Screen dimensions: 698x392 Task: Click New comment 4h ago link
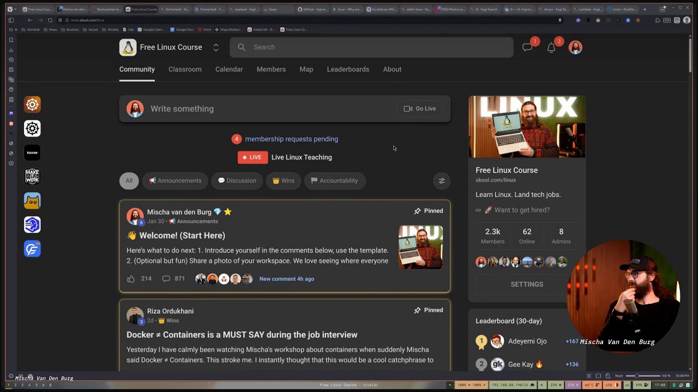tap(287, 279)
